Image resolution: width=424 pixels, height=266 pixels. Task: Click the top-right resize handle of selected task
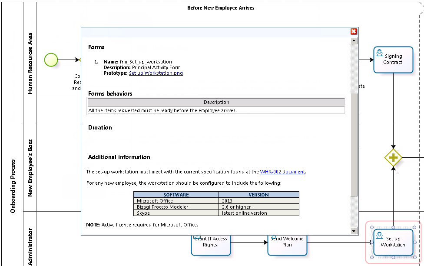415,228
